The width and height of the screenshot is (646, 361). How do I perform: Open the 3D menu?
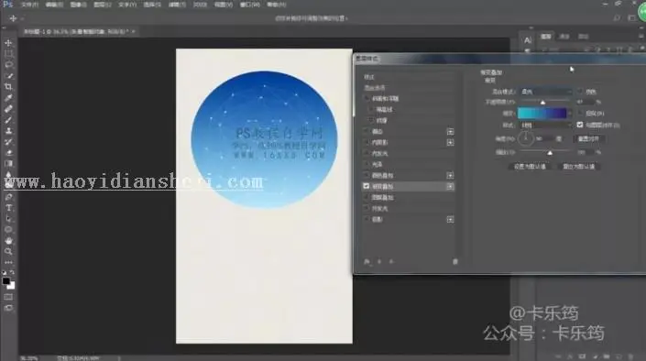click(200, 5)
